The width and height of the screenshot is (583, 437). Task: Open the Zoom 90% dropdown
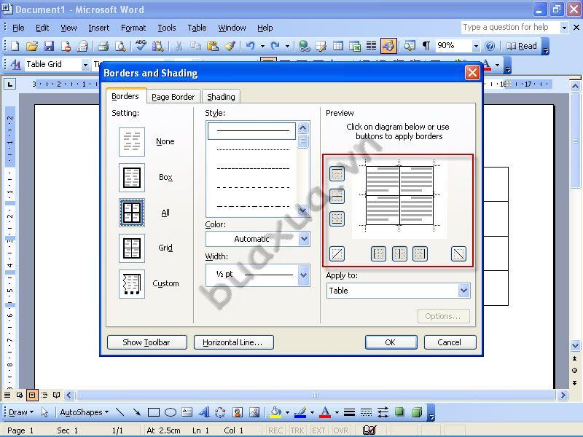coord(476,46)
